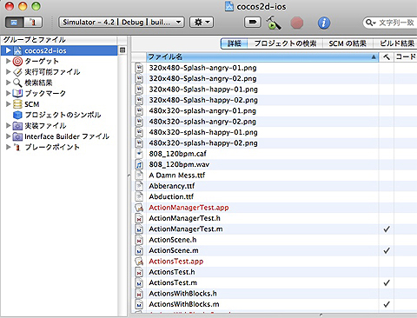This screenshot has height=318, width=417.
Task: Open the search magnifier options dropdown
Action: tap(370, 23)
